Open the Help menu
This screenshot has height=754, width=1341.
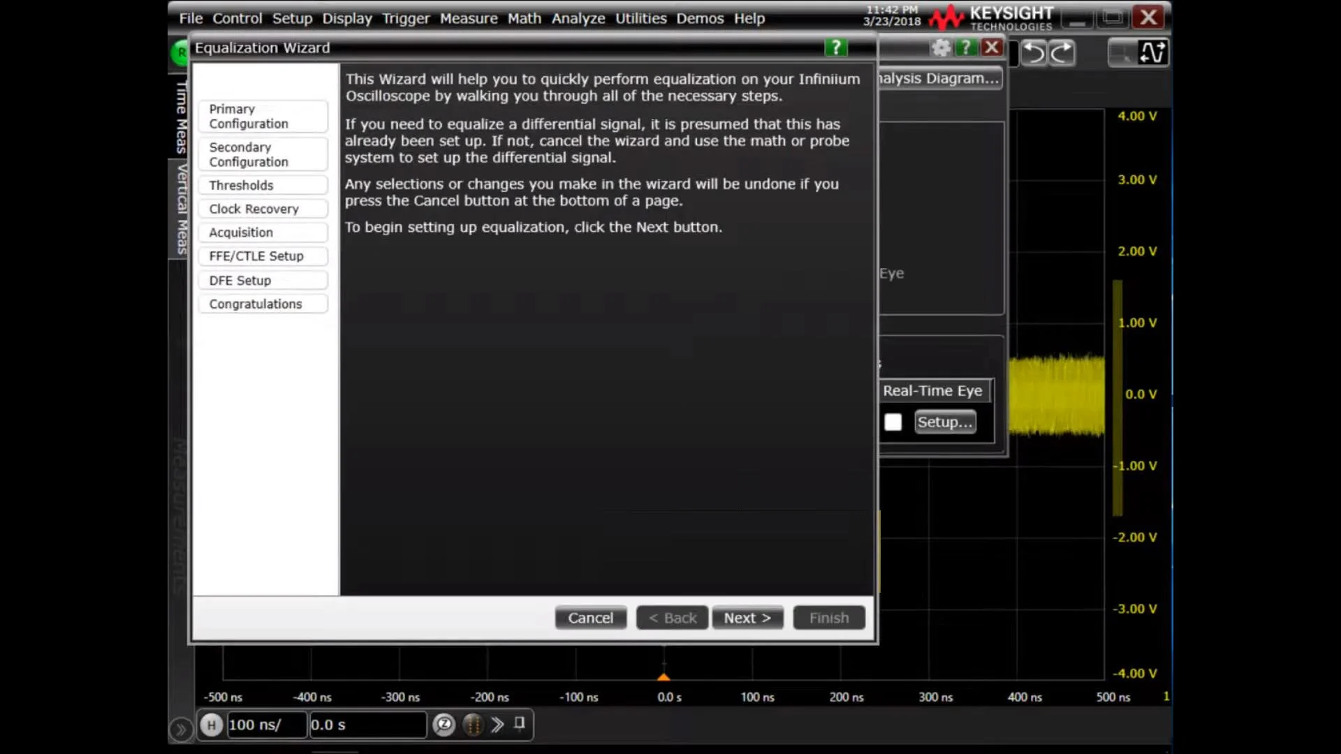(749, 18)
